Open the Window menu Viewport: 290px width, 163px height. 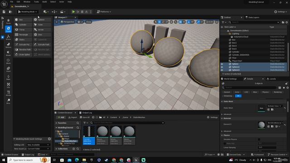click(x=27, y=2)
